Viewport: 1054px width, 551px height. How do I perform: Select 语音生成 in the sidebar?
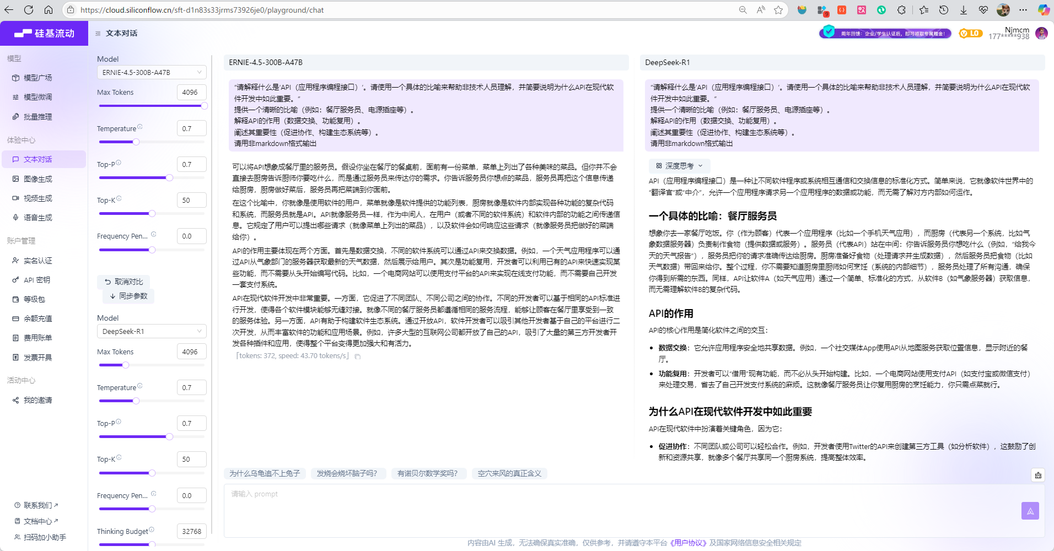[37, 218]
